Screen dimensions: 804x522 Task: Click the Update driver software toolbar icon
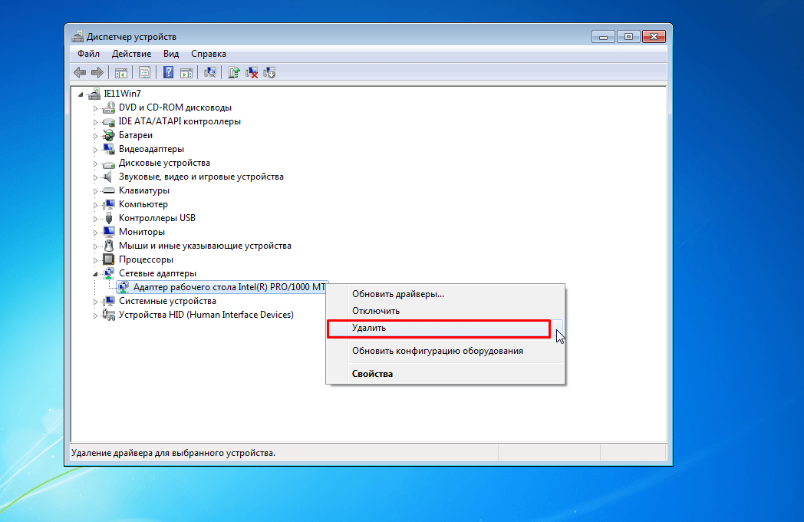tap(235, 72)
